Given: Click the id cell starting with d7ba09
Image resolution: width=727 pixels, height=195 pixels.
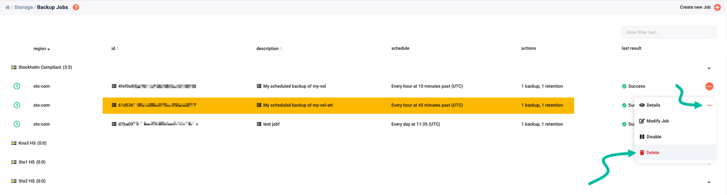Looking at the screenshot, I should click(155, 124).
